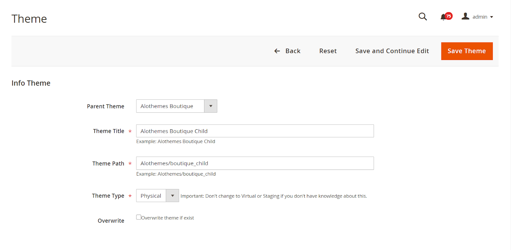Viewport: 511px width, 250px height.
Task: Open the Parent Theme select box
Action: (x=170, y=106)
